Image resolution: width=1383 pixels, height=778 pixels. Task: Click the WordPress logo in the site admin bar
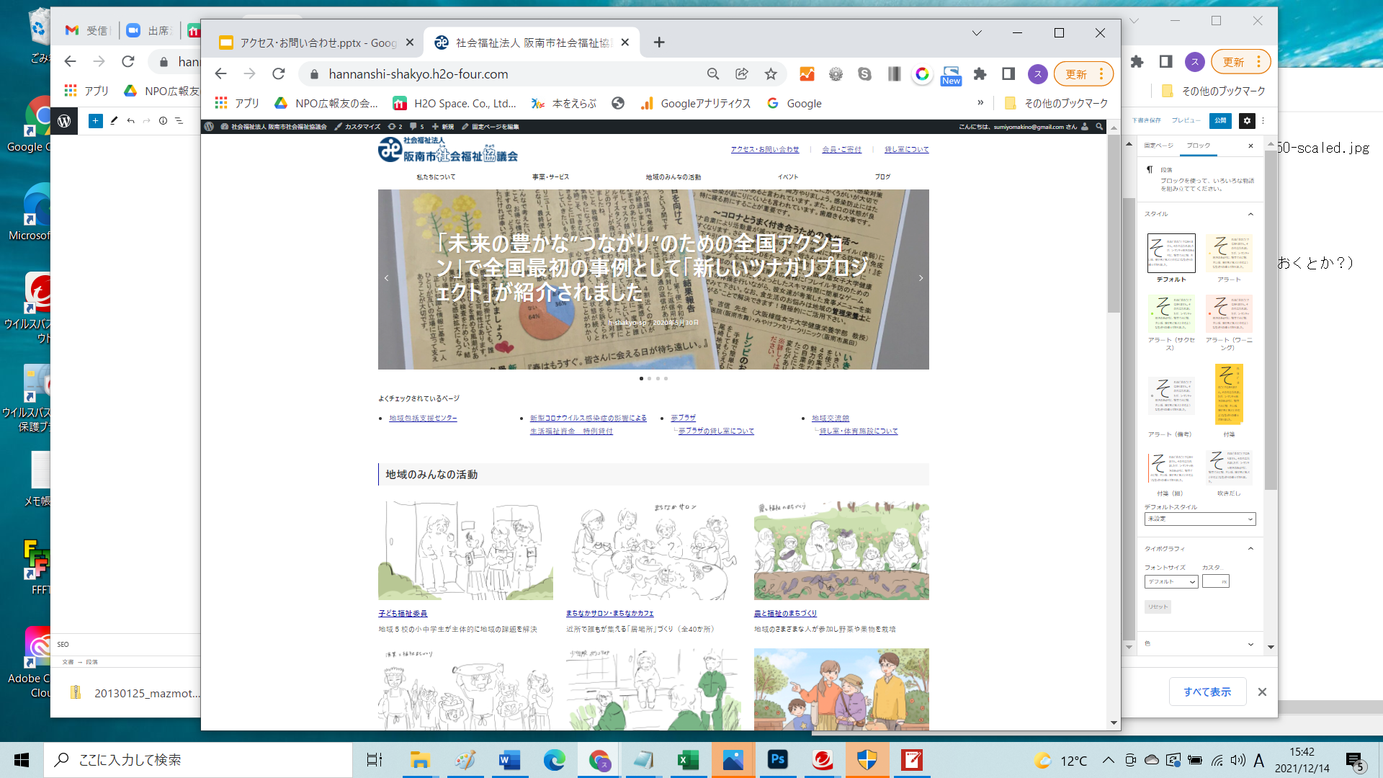point(209,127)
